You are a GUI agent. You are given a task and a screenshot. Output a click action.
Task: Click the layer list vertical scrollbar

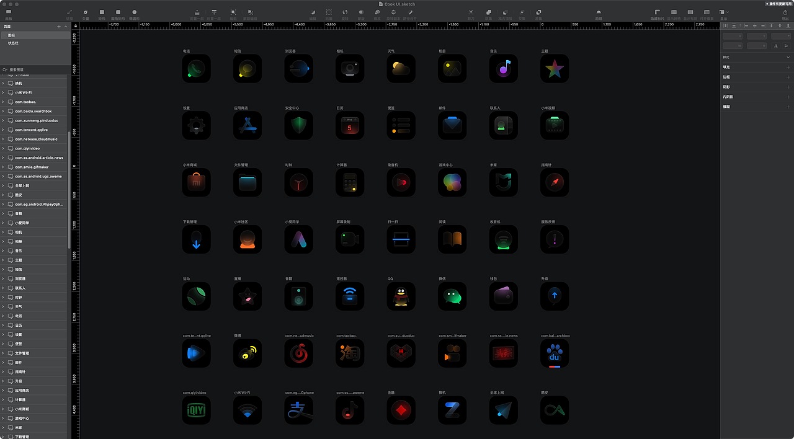coord(69,189)
